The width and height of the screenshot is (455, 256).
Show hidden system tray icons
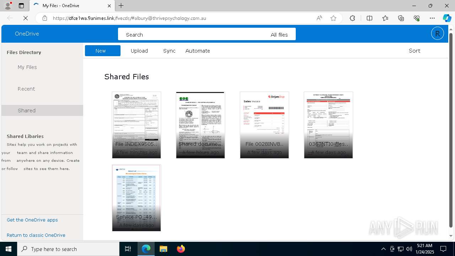point(383,249)
